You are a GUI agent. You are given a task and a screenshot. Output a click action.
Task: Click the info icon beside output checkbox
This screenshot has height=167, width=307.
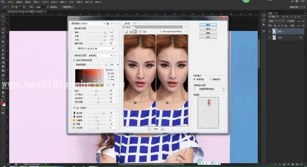(223, 89)
